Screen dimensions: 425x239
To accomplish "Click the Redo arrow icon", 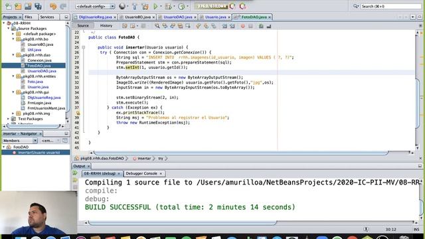I will pyautogui.click(x=63, y=6).
